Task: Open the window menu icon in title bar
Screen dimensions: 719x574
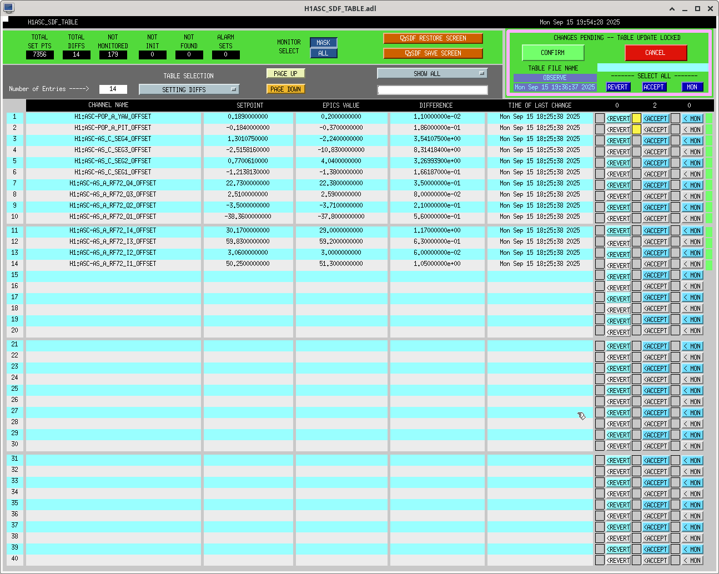Action: pos(8,8)
